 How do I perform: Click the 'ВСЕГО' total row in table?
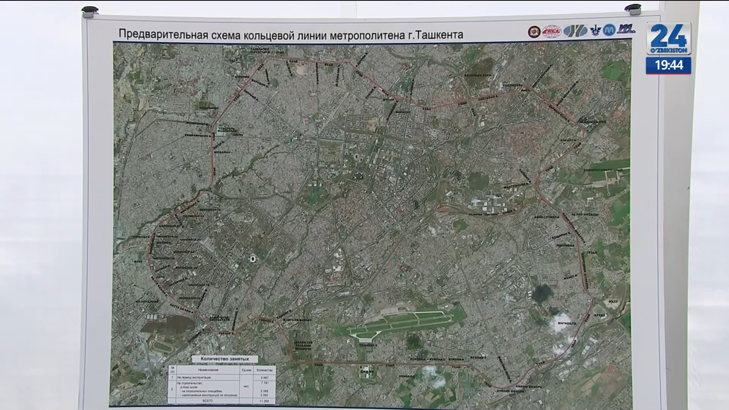coord(208,401)
